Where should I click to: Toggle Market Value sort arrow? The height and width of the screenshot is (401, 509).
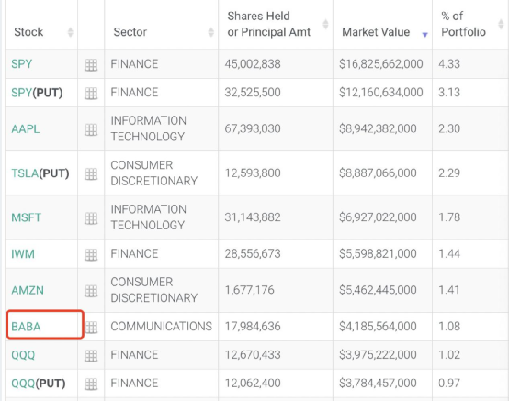click(x=424, y=34)
